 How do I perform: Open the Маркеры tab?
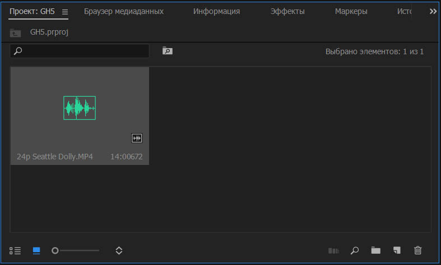coord(351,12)
